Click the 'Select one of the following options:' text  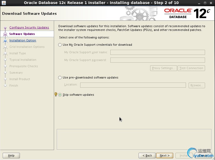tap(84, 38)
